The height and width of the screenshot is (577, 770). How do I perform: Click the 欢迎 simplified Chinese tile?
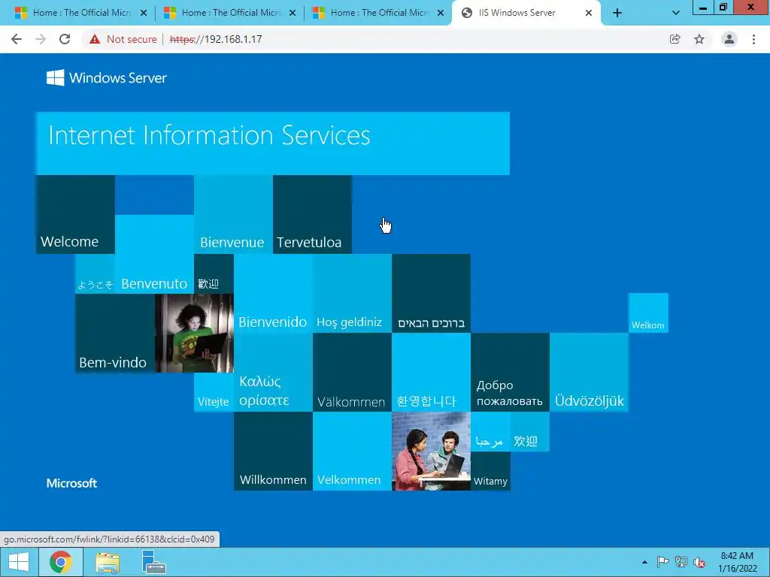coord(530,432)
